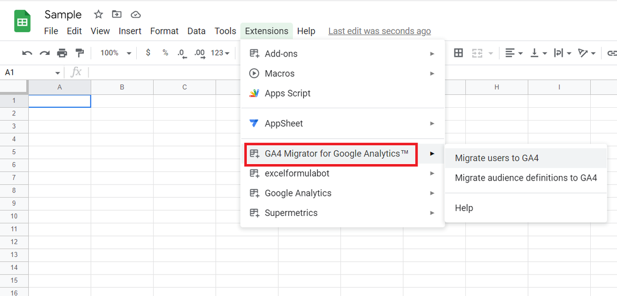617x296 pixels.
Task: Close the open Extensions menu
Action: coord(266,31)
